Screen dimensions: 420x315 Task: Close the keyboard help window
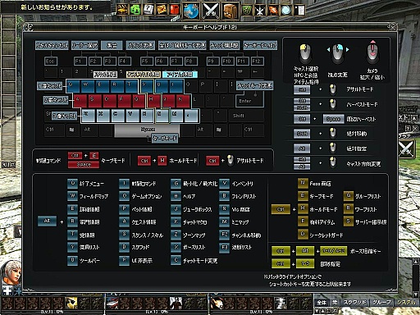pos(392,27)
